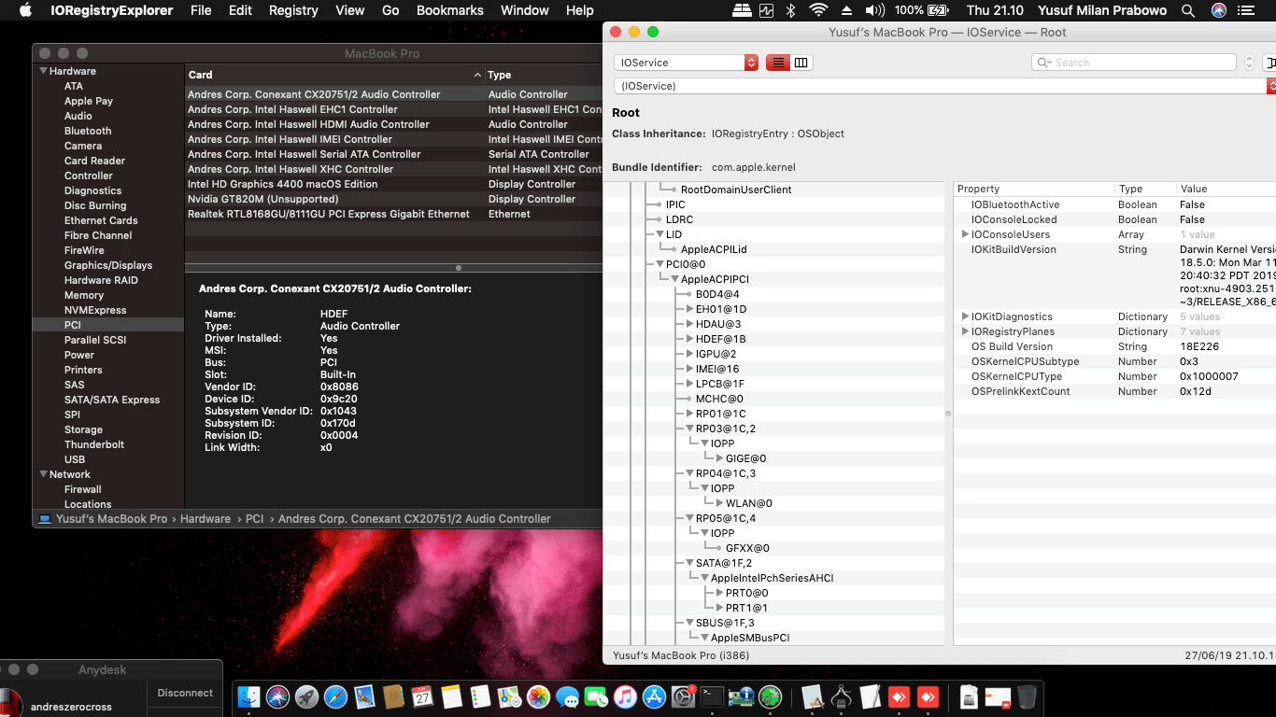
Task: Open Finder from the dock
Action: [x=249, y=696]
